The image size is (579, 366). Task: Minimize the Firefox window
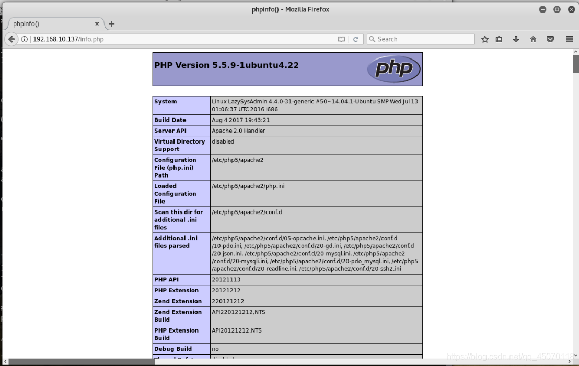pos(542,9)
